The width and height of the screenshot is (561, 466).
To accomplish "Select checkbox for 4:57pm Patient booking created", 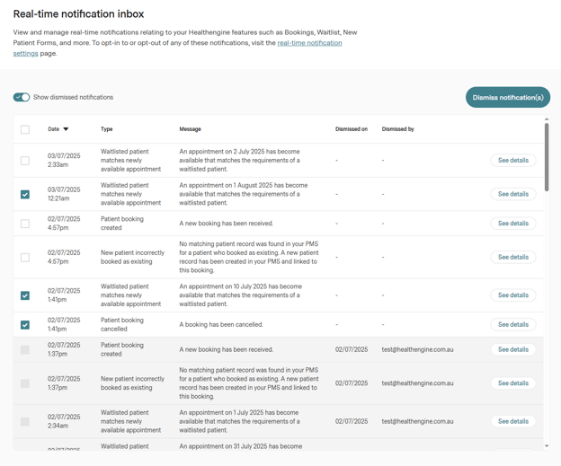I will click(x=25, y=224).
